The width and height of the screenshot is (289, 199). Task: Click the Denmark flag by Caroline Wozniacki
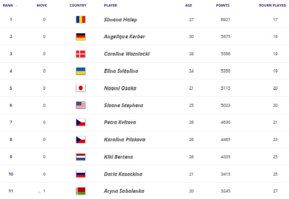pyautogui.click(x=81, y=54)
